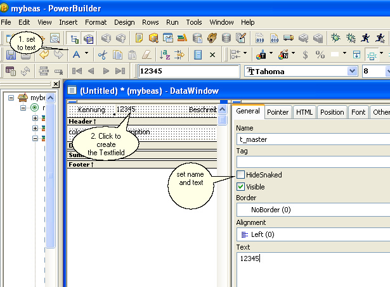The width and height of the screenshot is (390, 287).
Task: Switch to the Font tab
Action: click(x=358, y=112)
